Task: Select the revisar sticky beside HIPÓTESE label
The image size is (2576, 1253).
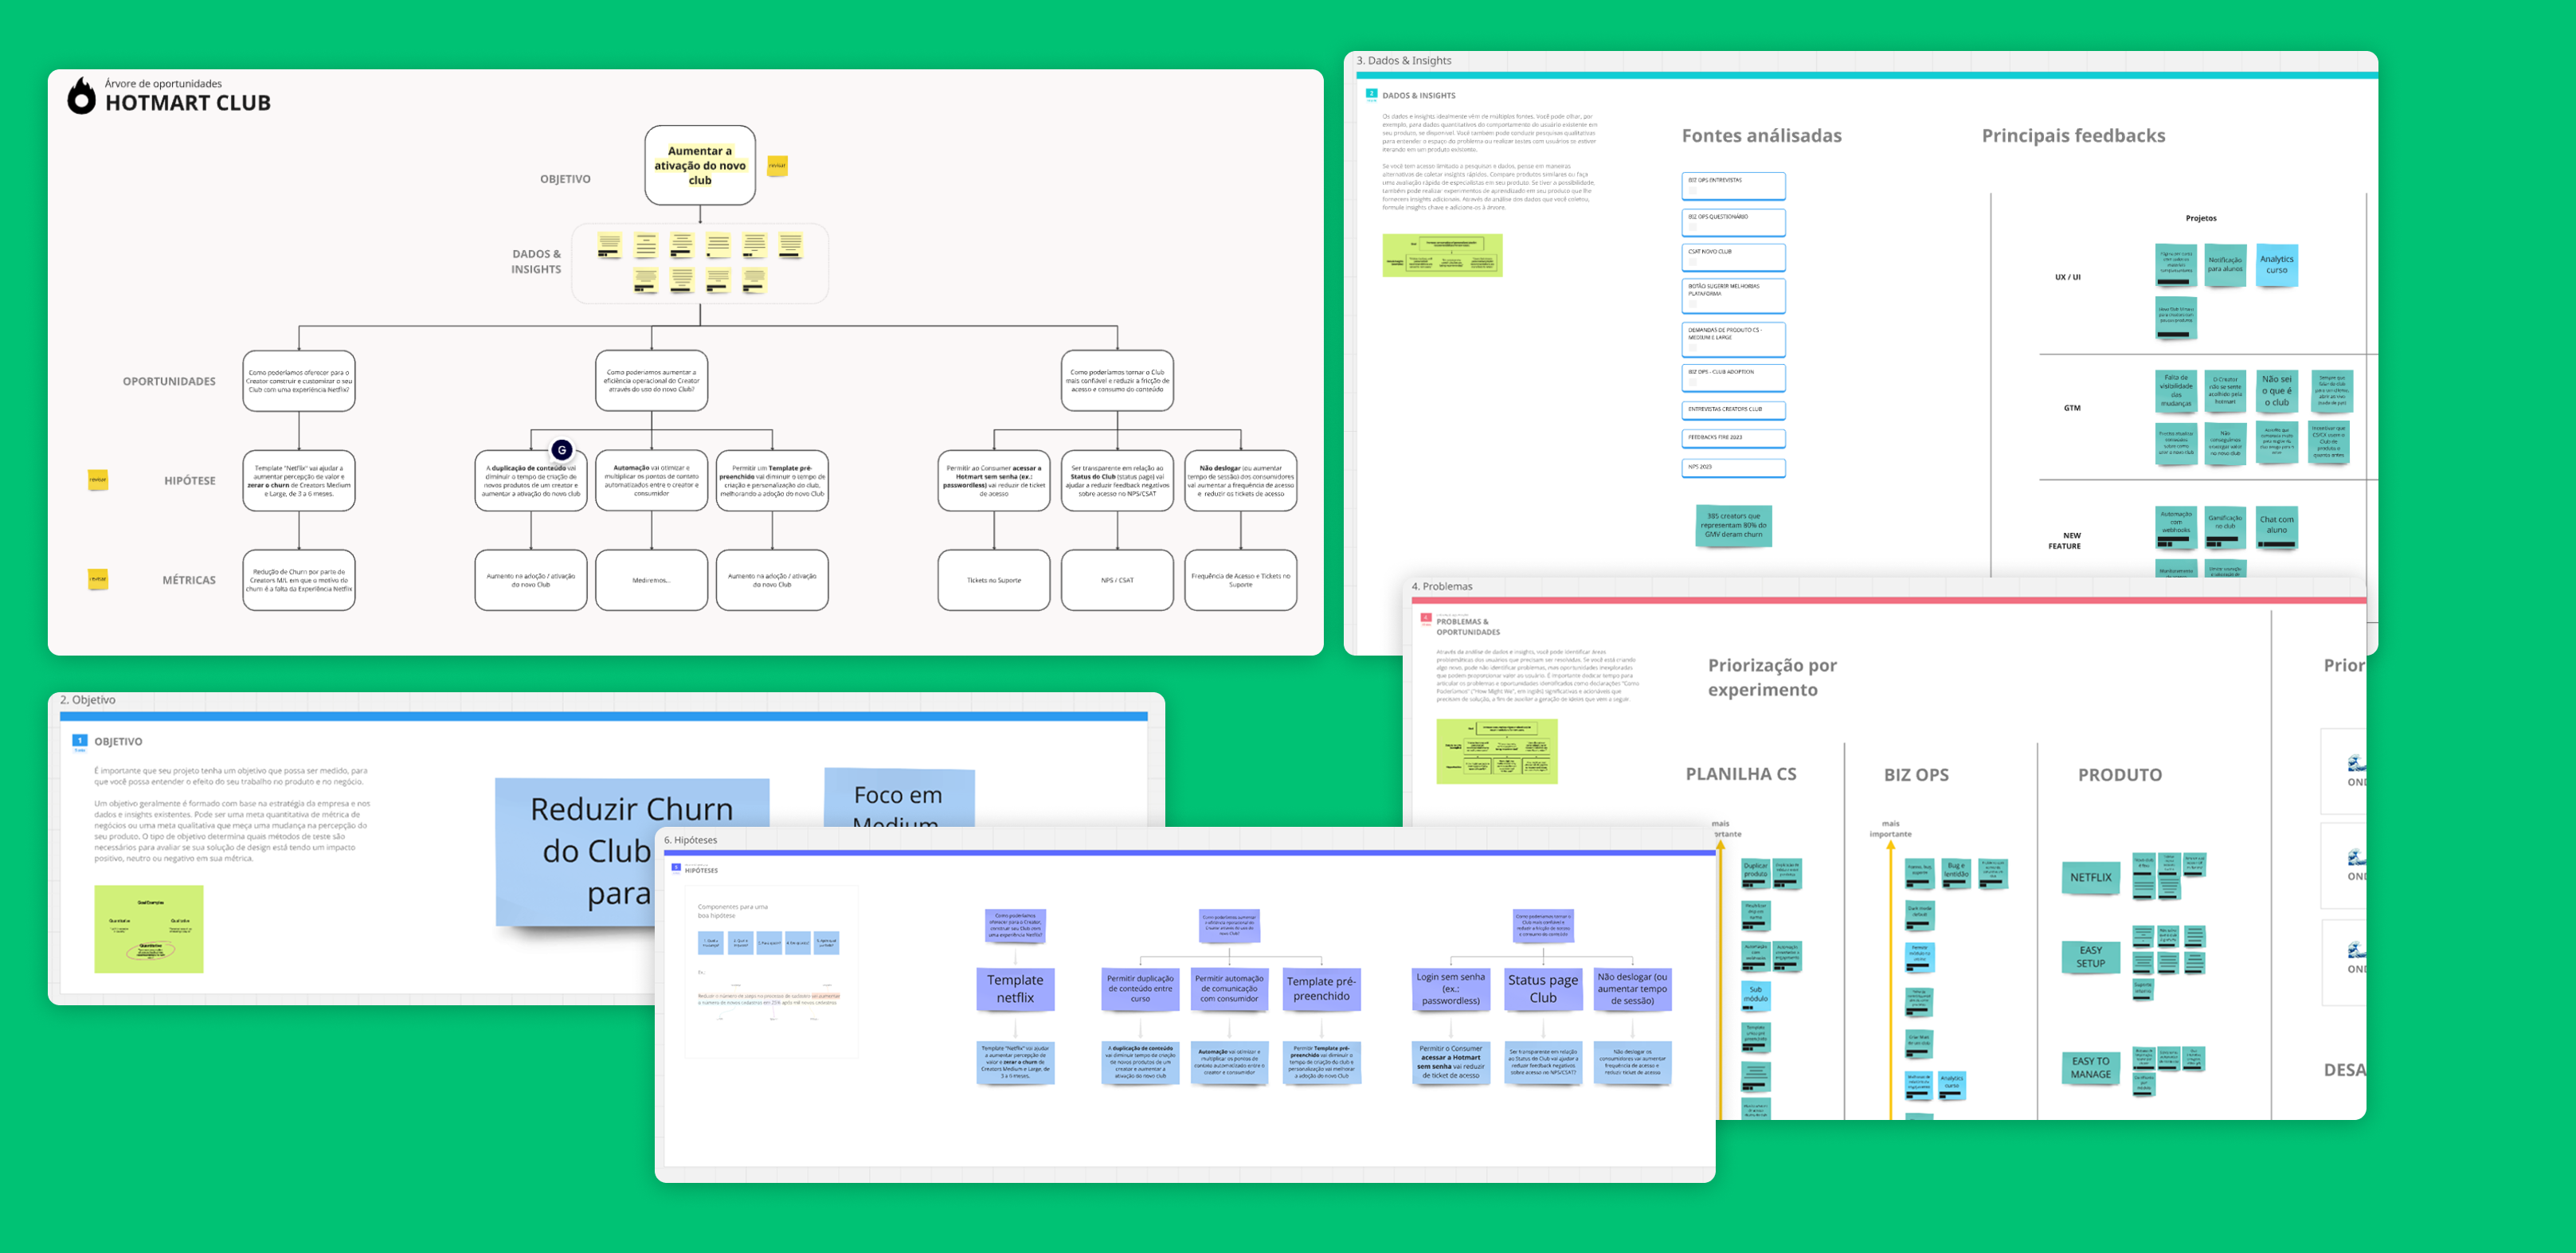Action: tap(98, 480)
